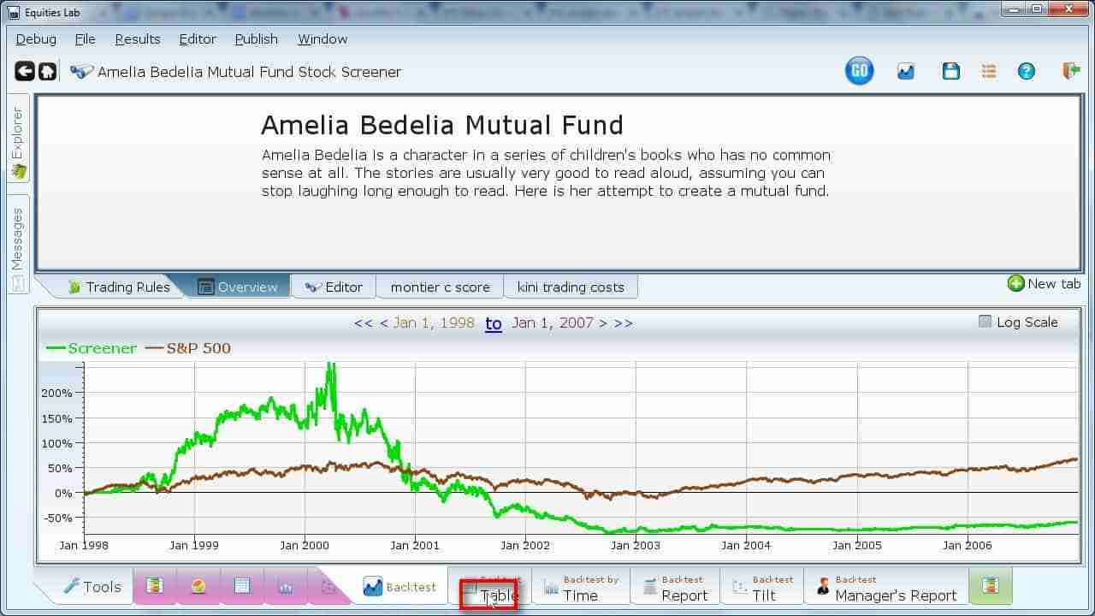
Task: Go home using the house icon
Action: point(48,71)
